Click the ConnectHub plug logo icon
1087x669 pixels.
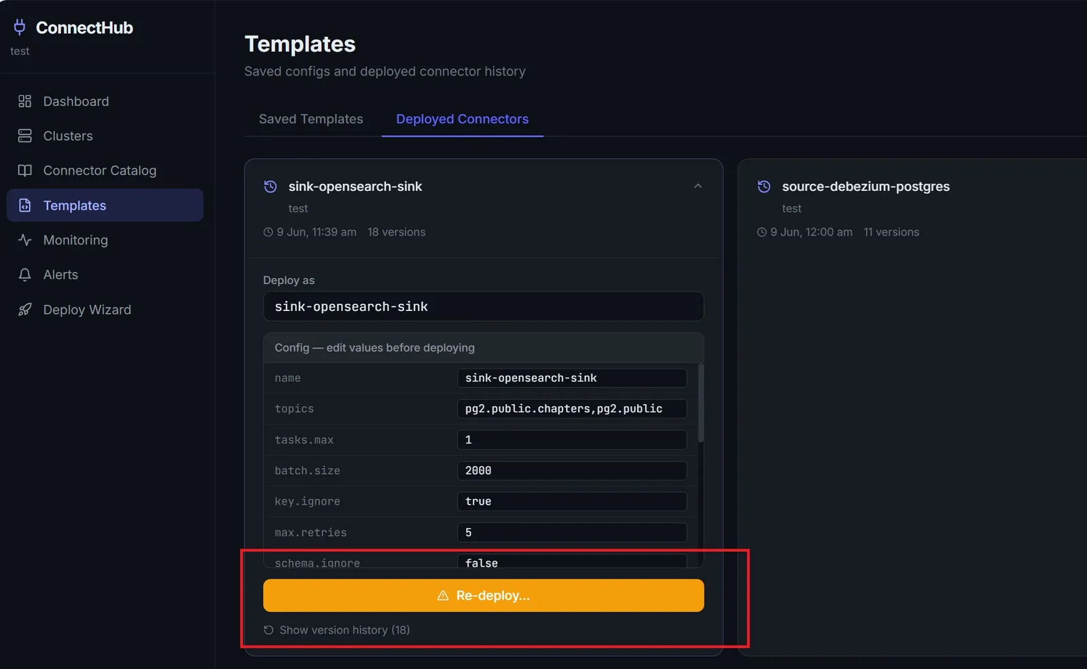(x=20, y=27)
